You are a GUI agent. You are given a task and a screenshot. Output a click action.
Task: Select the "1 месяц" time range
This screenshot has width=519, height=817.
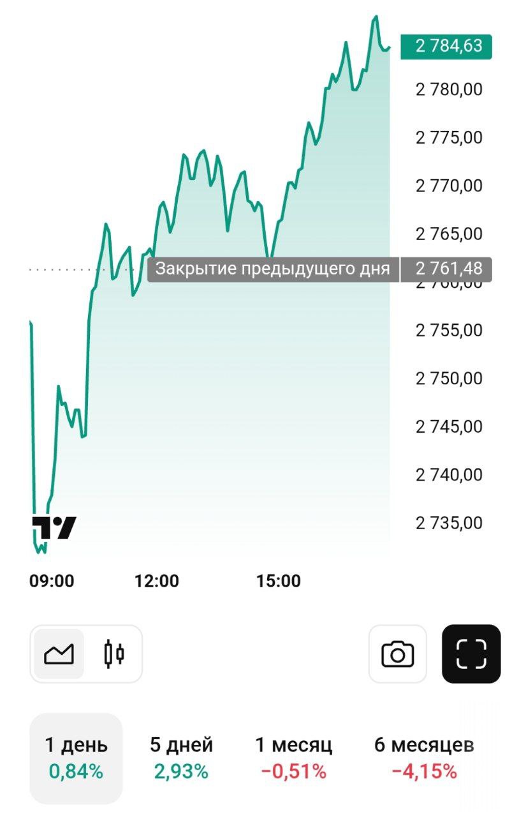pos(293,758)
